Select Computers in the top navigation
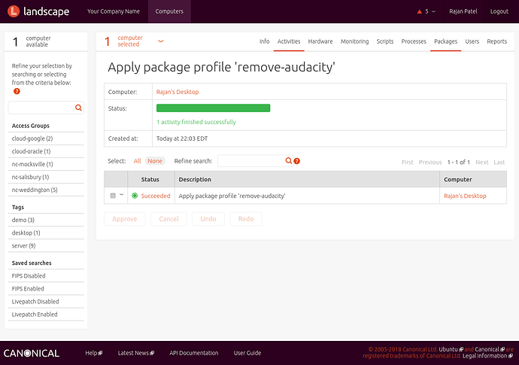Image resolution: width=519 pixels, height=365 pixels. click(169, 11)
